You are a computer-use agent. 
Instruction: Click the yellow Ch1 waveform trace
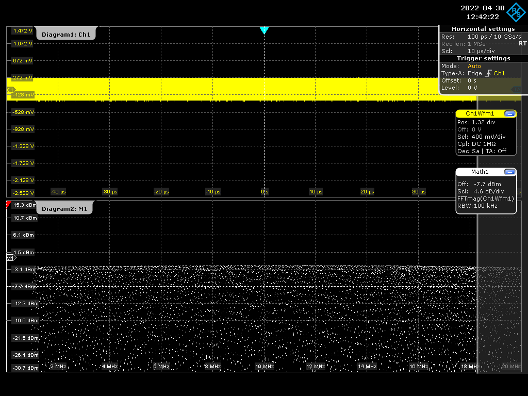click(241, 89)
